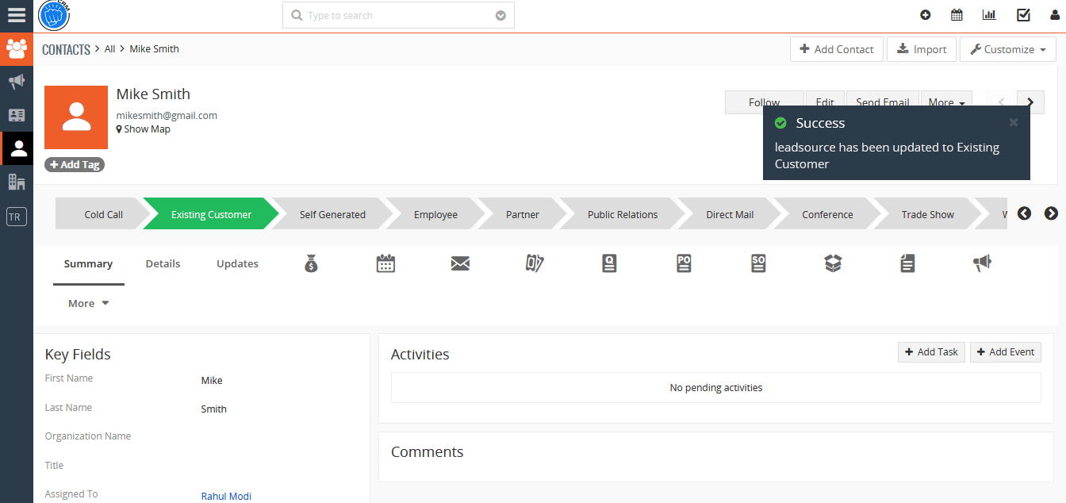
Task: Switch to the Updates tab
Action: pos(237,264)
